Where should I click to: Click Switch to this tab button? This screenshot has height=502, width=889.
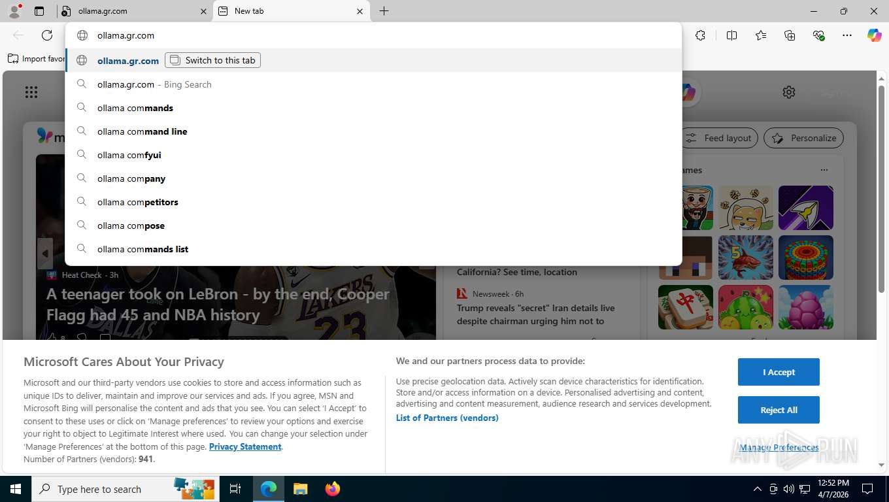(212, 60)
